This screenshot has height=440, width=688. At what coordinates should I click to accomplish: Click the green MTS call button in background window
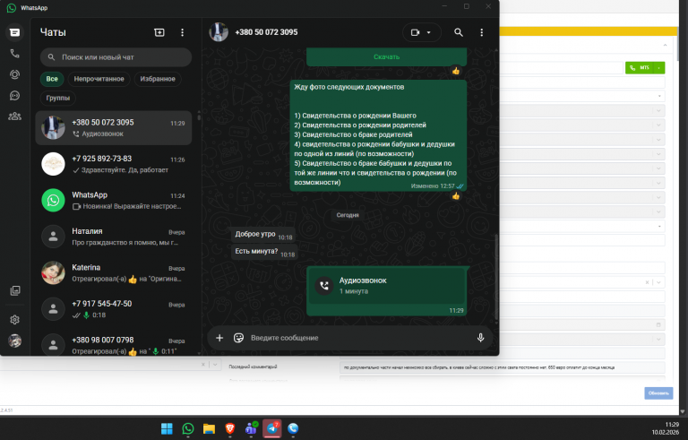(640, 67)
